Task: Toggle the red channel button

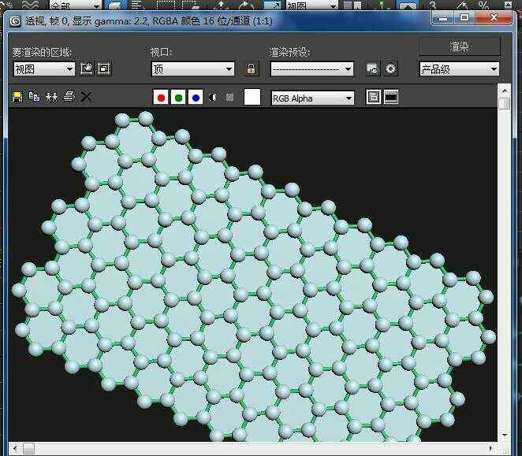Action: click(x=161, y=98)
